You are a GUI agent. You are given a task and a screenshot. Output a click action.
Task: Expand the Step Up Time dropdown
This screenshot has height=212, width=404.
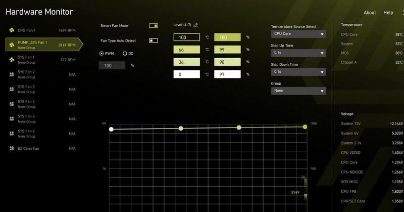click(298, 53)
